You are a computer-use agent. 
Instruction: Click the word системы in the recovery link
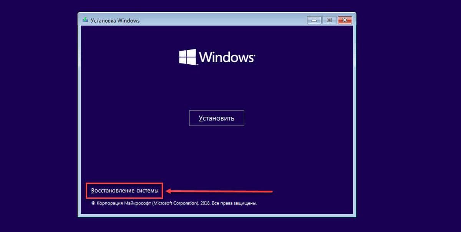[x=147, y=190]
